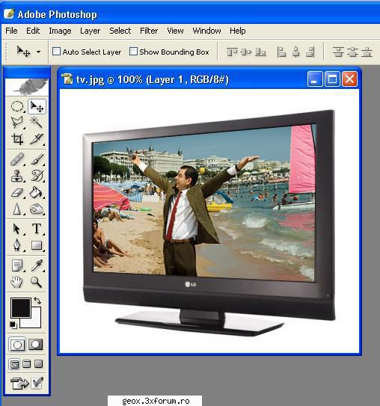Screen dimensions: 380x406
Task: Reset default foreground and background colors
Action: [13, 325]
